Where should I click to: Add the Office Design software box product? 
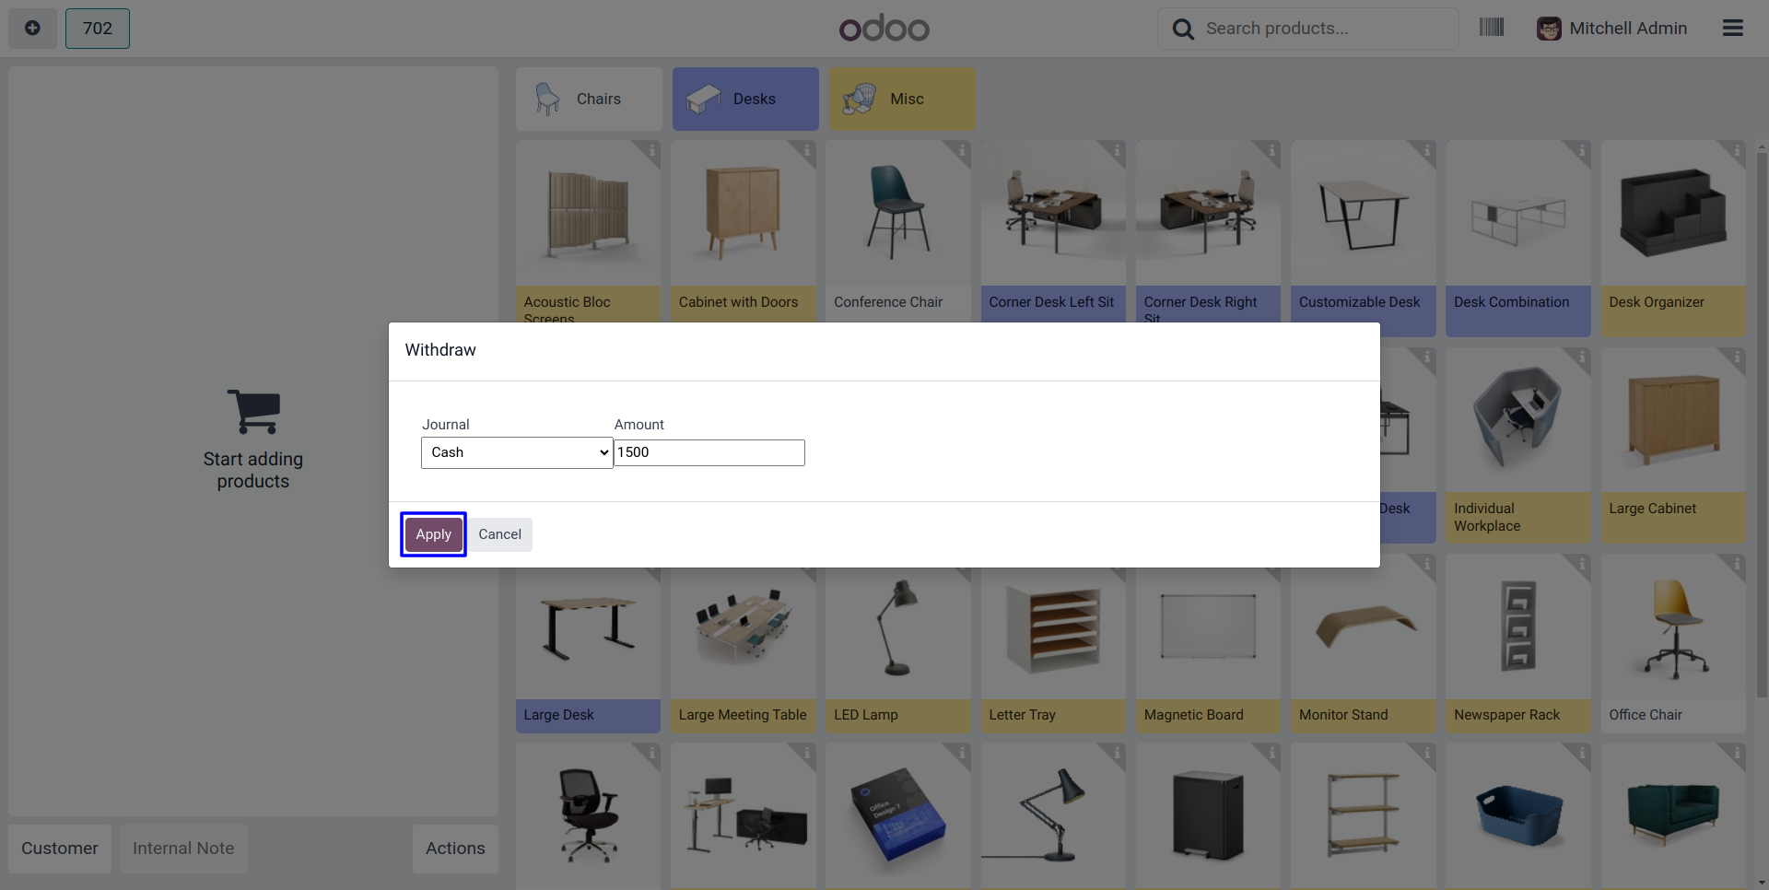pyautogui.click(x=898, y=816)
